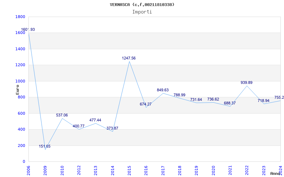Image resolution: width=284 pixels, height=177 pixels.
Task: Click the 200 y-axis tick label
Action: point(21,145)
